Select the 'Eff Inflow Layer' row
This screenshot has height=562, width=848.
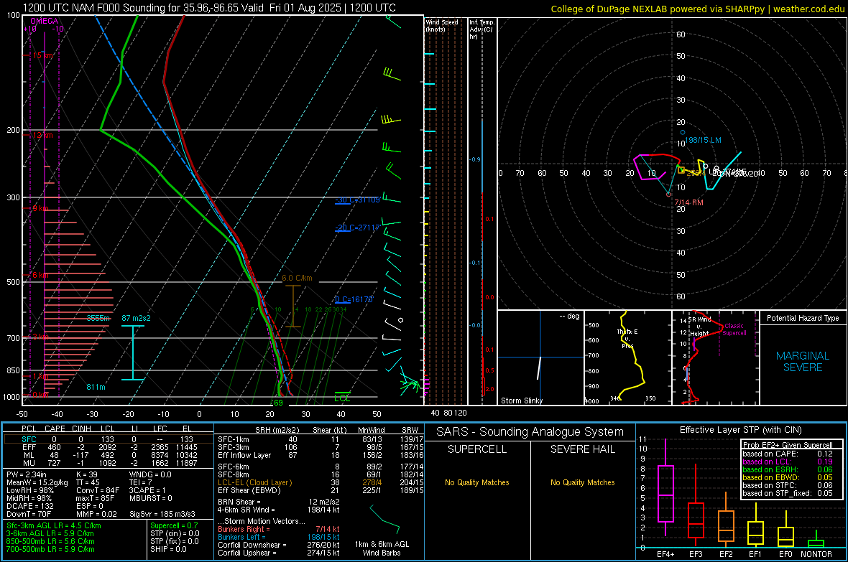[x=319, y=455]
